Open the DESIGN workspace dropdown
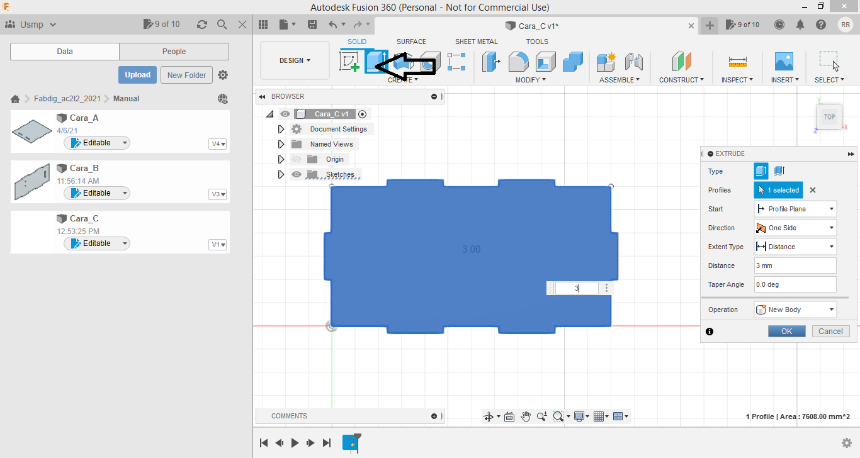 (x=295, y=61)
